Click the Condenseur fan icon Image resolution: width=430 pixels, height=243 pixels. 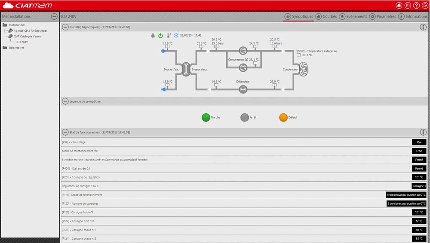[x=303, y=69]
